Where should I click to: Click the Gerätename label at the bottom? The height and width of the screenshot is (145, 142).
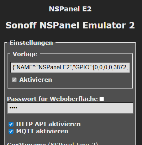tap(26, 144)
